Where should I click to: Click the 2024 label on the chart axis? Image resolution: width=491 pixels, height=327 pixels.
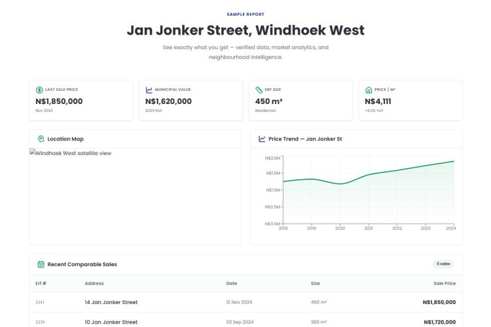[x=450, y=228]
